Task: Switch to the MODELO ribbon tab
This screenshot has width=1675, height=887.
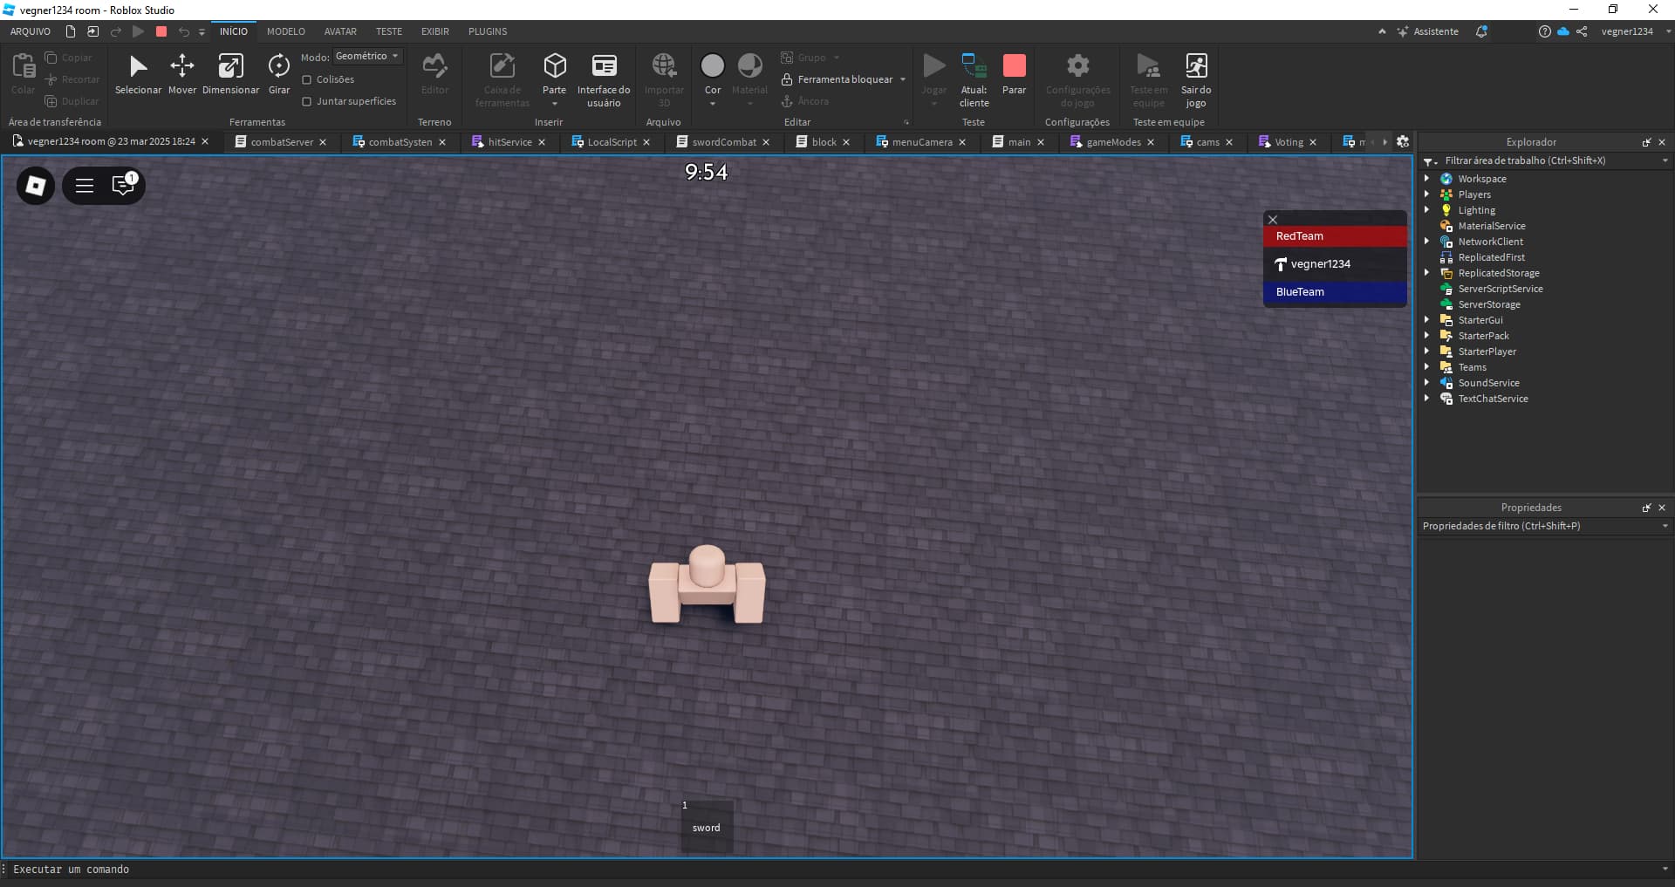Action: [x=285, y=31]
